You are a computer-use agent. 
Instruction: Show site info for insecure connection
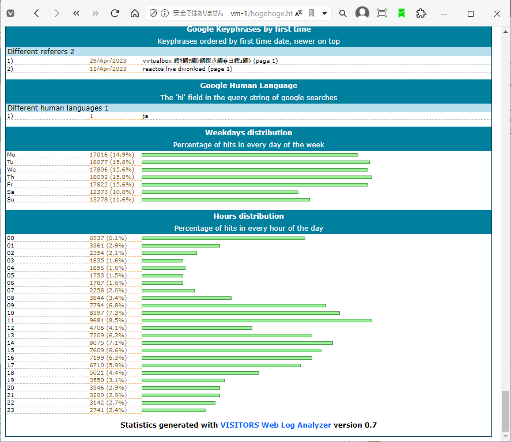165,13
